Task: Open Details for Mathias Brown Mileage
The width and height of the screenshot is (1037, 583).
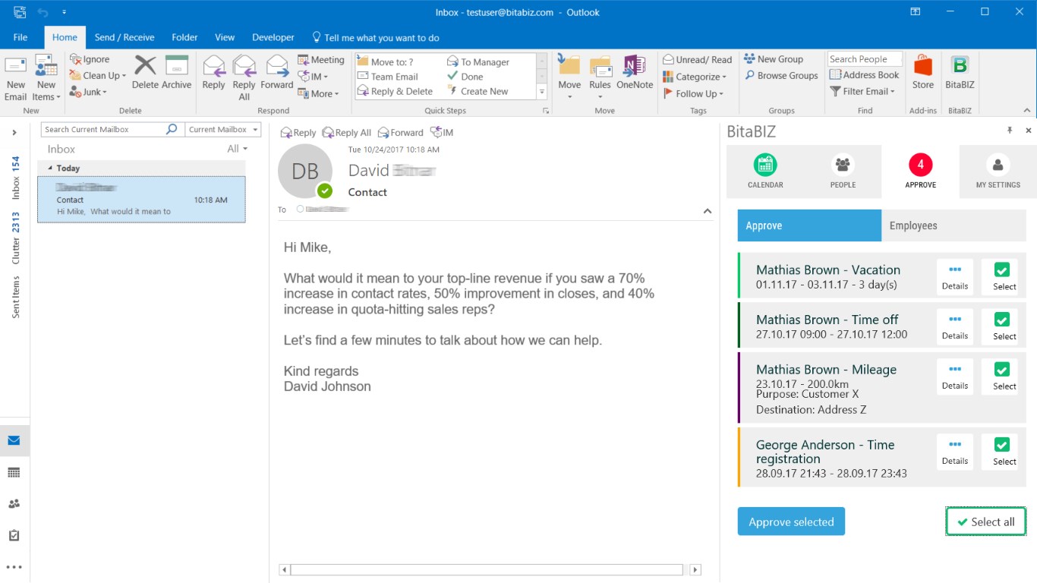Action: [955, 376]
